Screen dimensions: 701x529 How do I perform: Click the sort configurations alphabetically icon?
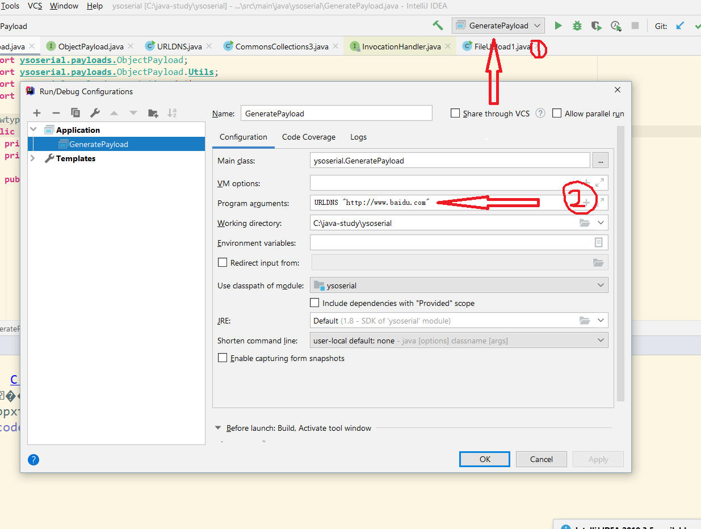tap(172, 113)
